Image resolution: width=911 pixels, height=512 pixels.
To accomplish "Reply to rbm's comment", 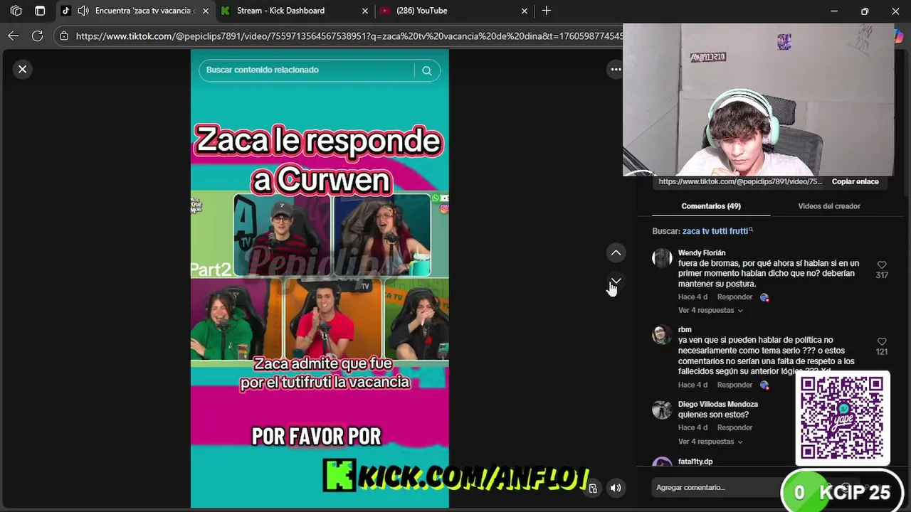I will point(734,385).
